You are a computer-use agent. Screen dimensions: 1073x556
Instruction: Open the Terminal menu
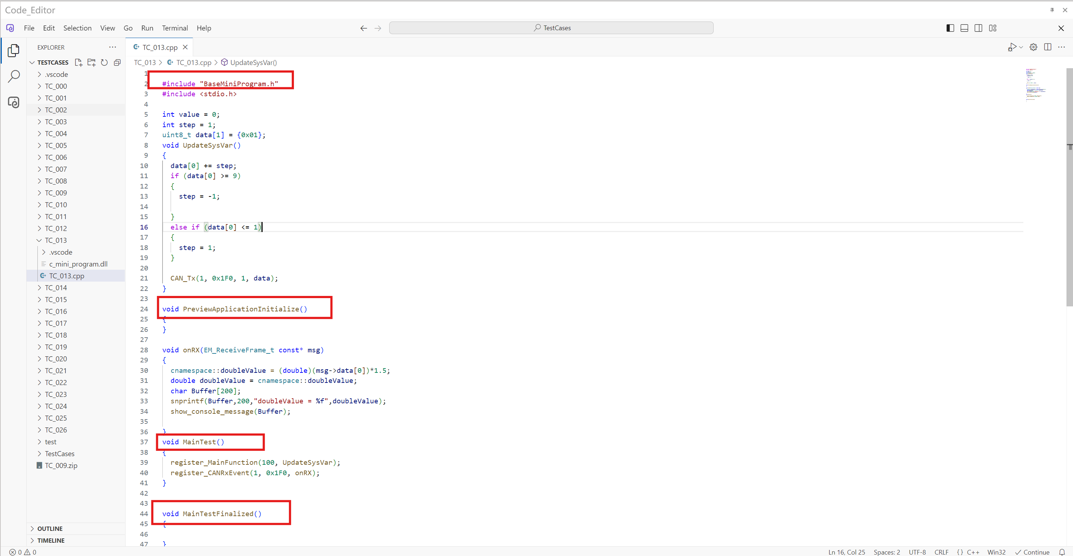pos(174,28)
